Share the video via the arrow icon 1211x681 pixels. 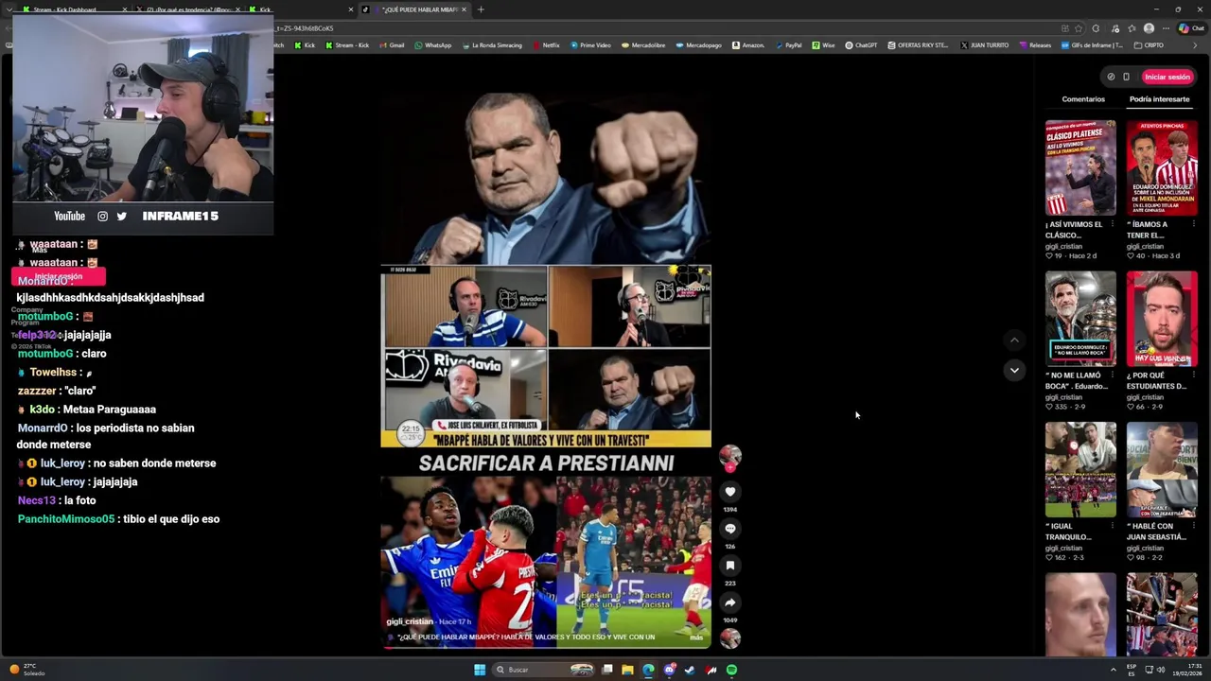729,602
